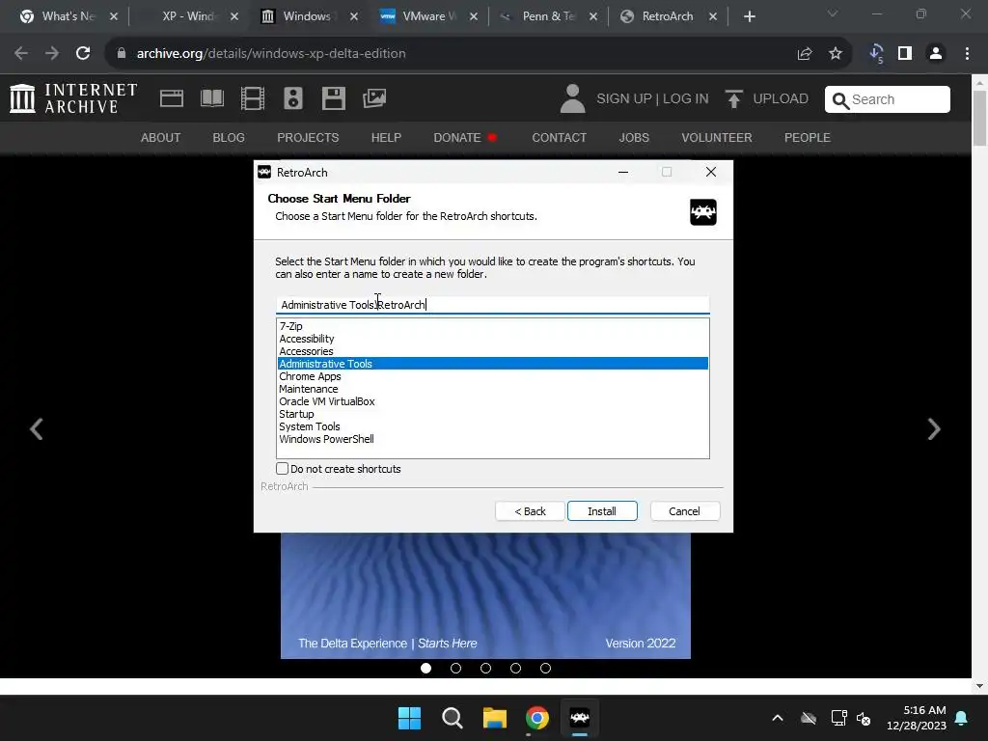Open the Images icon in Archive header
The image size is (988, 741).
(x=374, y=98)
